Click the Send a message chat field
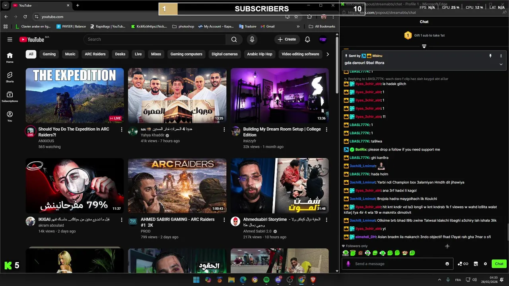 [398, 264]
